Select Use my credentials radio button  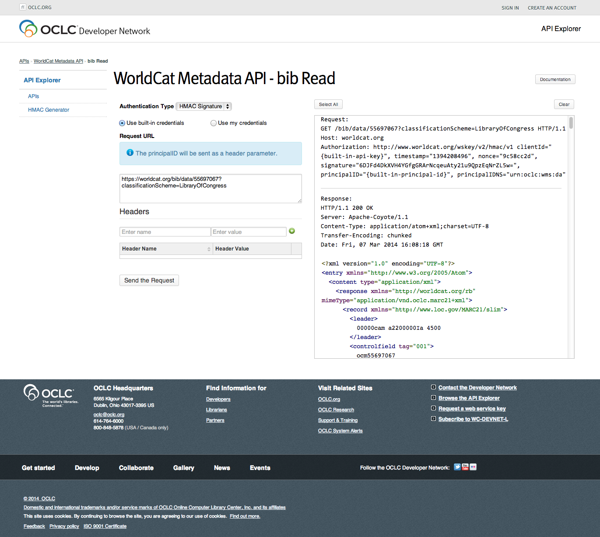click(x=214, y=123)
